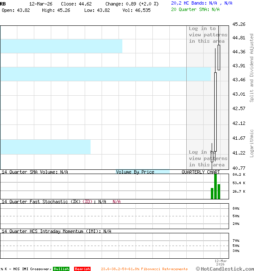Image resolution: width=254 pixels, height=271 pixels.
Task: Click the top light-blue volume-by-price bar
Action: [x=61, y=46]
